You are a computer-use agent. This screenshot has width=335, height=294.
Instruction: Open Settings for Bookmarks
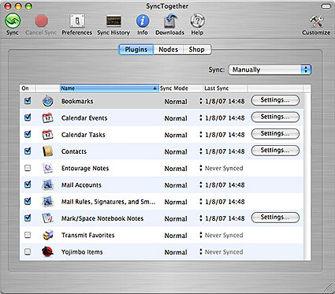[275, 100]
